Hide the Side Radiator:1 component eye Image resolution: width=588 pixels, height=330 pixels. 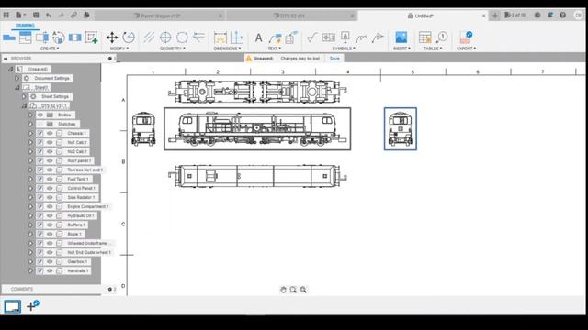pos(50,197)
